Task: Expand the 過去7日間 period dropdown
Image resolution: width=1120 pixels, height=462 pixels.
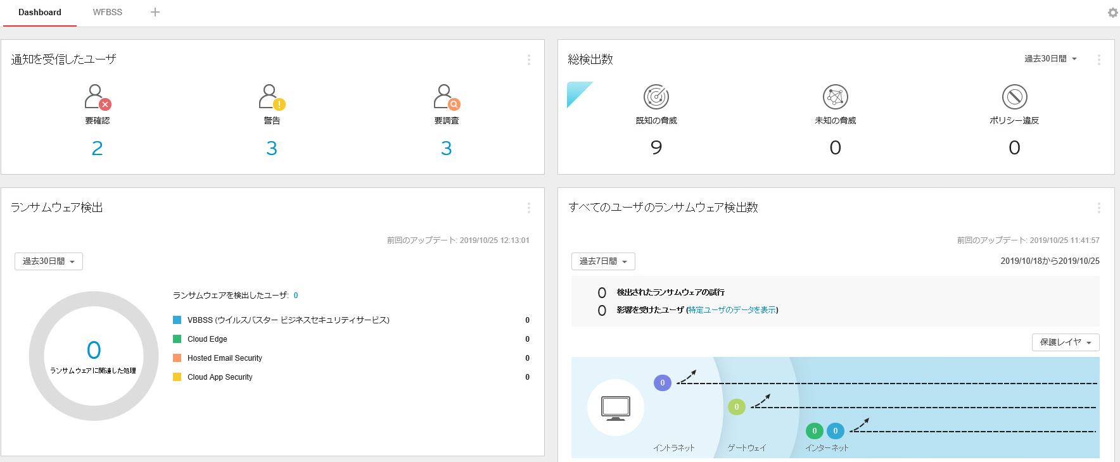Action: [603, 261]
